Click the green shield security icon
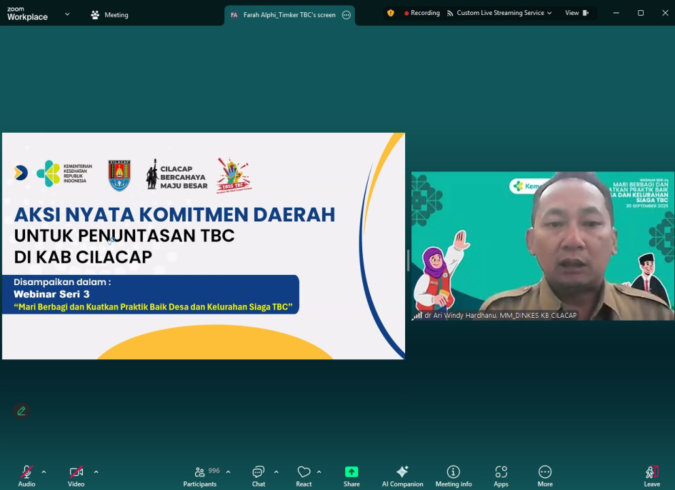The height and width of the screenshot is (490, 675). (390, 13)
